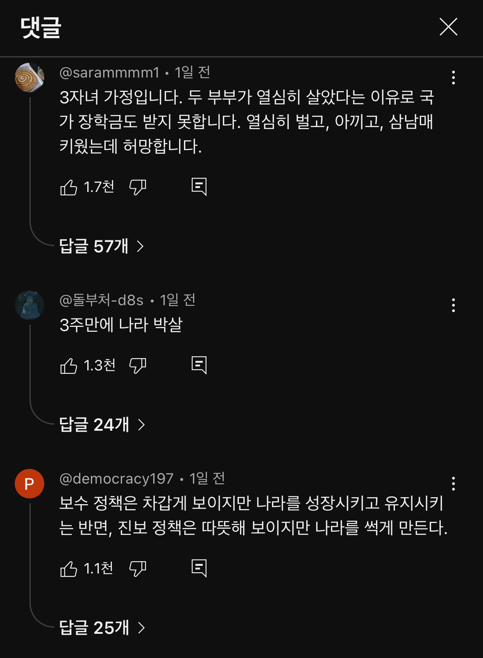Expand 답글 57개 replies
The width and height of the screenshot is (483, 658).
pyautogui.click(x=102, y=246)
